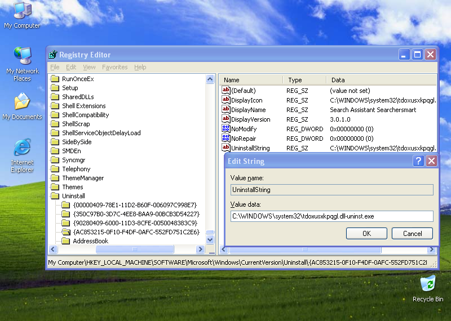The width and height of the screenshot is (451, 321).
Task: Select the {90280409-6000-11D3-8CFE-0050048383C9} key
Action: [135, 223]
